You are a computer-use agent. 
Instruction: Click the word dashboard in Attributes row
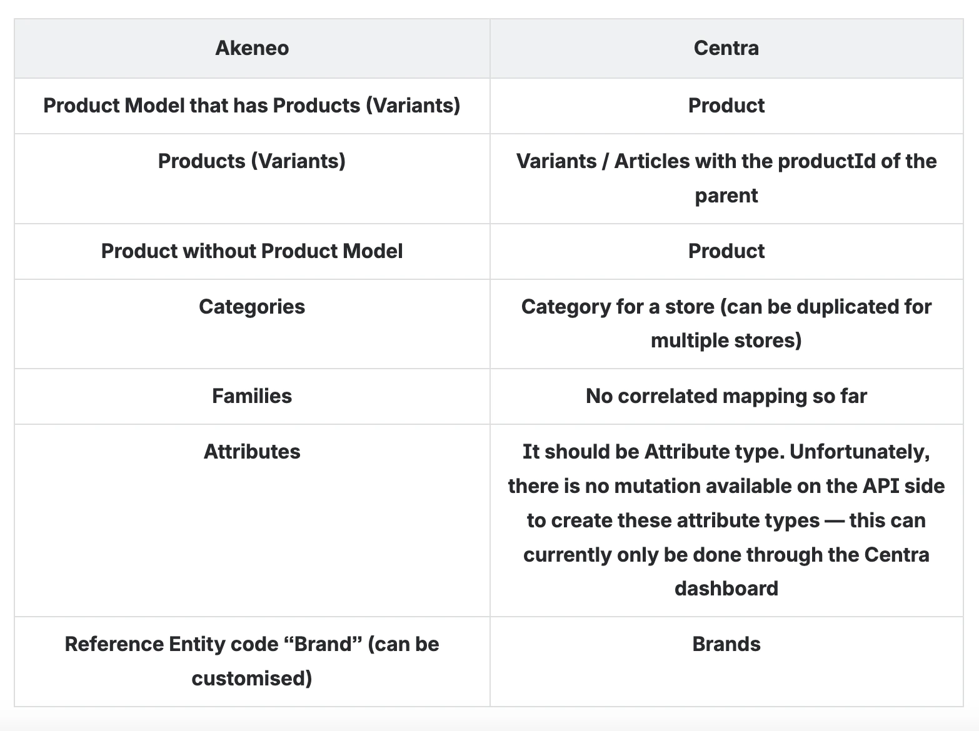[726, 589]
